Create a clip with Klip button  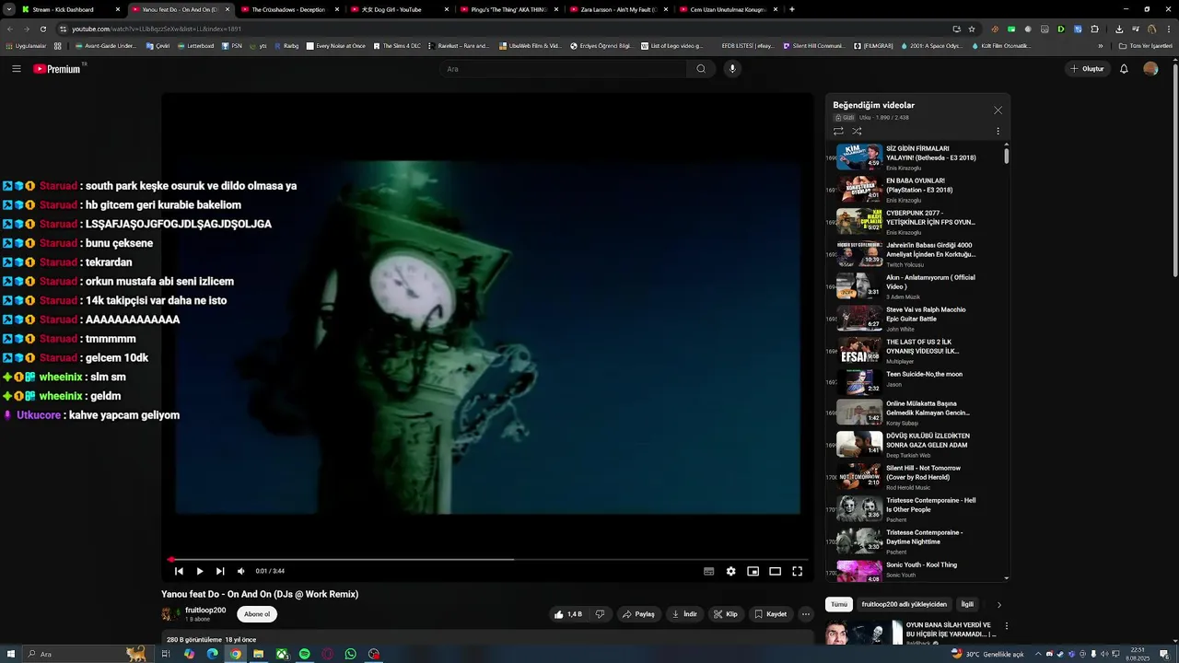[x=726, y=614]
